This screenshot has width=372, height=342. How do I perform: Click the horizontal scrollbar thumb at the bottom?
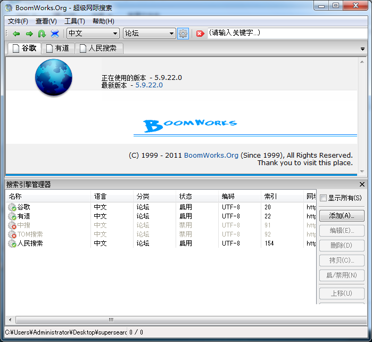(x=192, y=320)
